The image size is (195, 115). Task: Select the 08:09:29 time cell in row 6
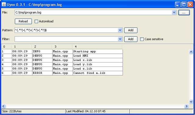22,73
